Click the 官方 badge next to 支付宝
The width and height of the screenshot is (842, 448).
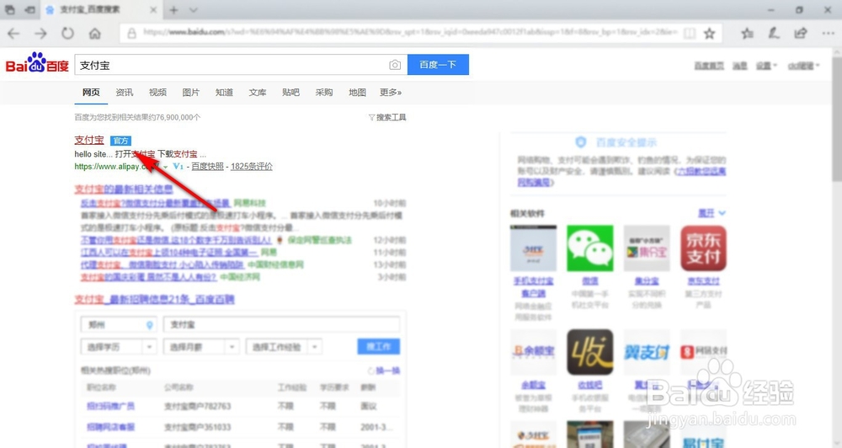click(120, 141)
